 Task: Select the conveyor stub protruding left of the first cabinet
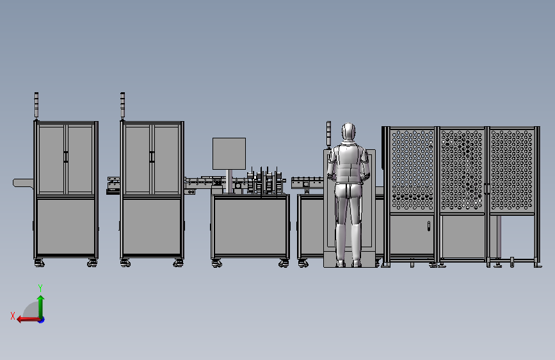click(x=23, y=183)
